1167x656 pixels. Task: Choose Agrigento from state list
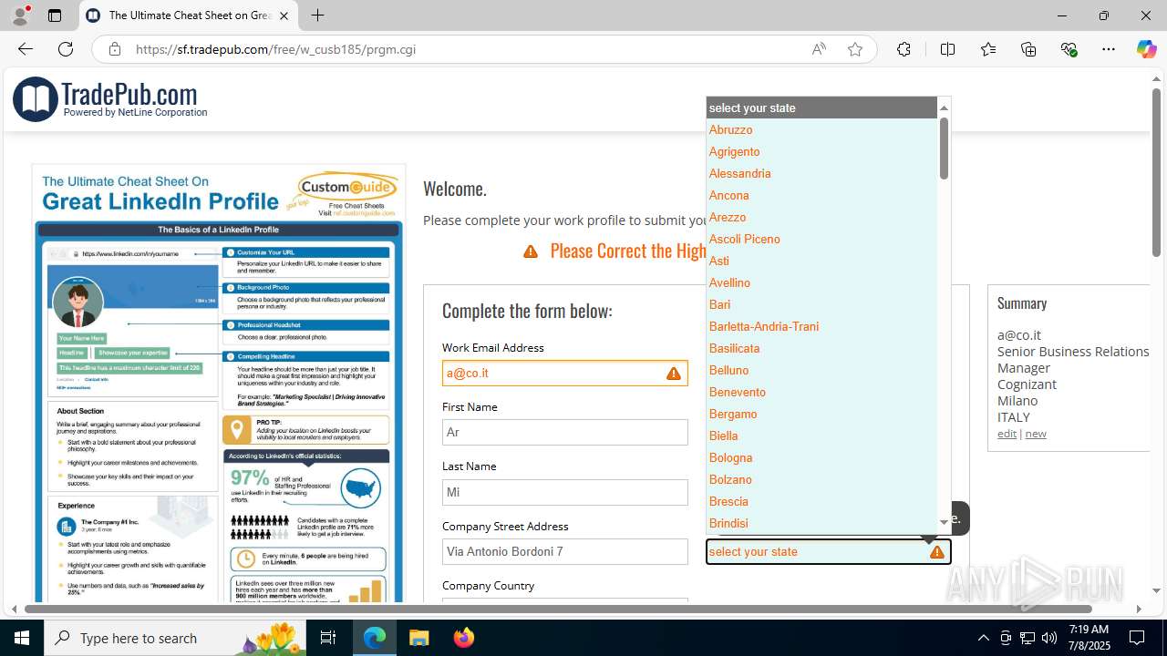[821, 151]
